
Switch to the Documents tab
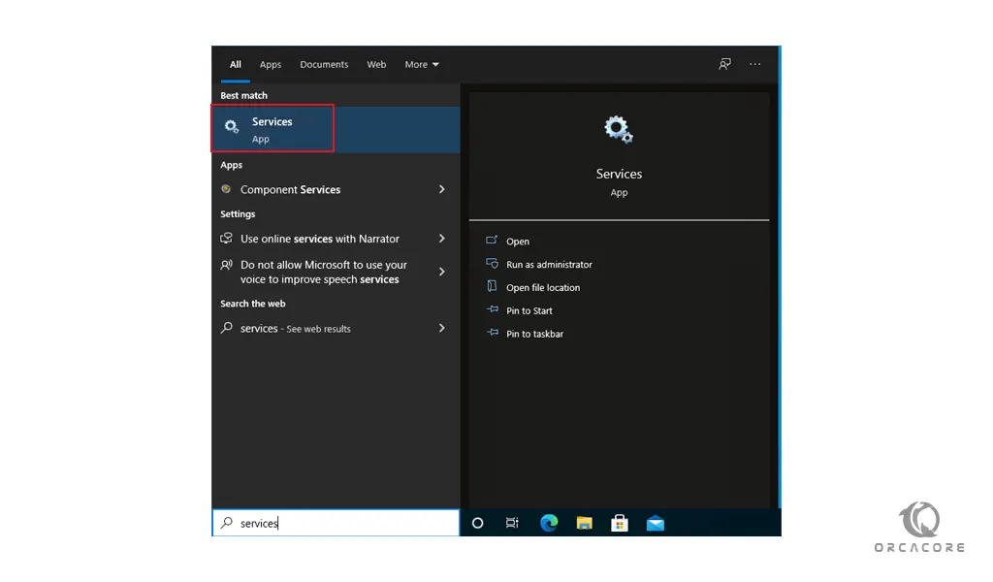coord(324,65)
